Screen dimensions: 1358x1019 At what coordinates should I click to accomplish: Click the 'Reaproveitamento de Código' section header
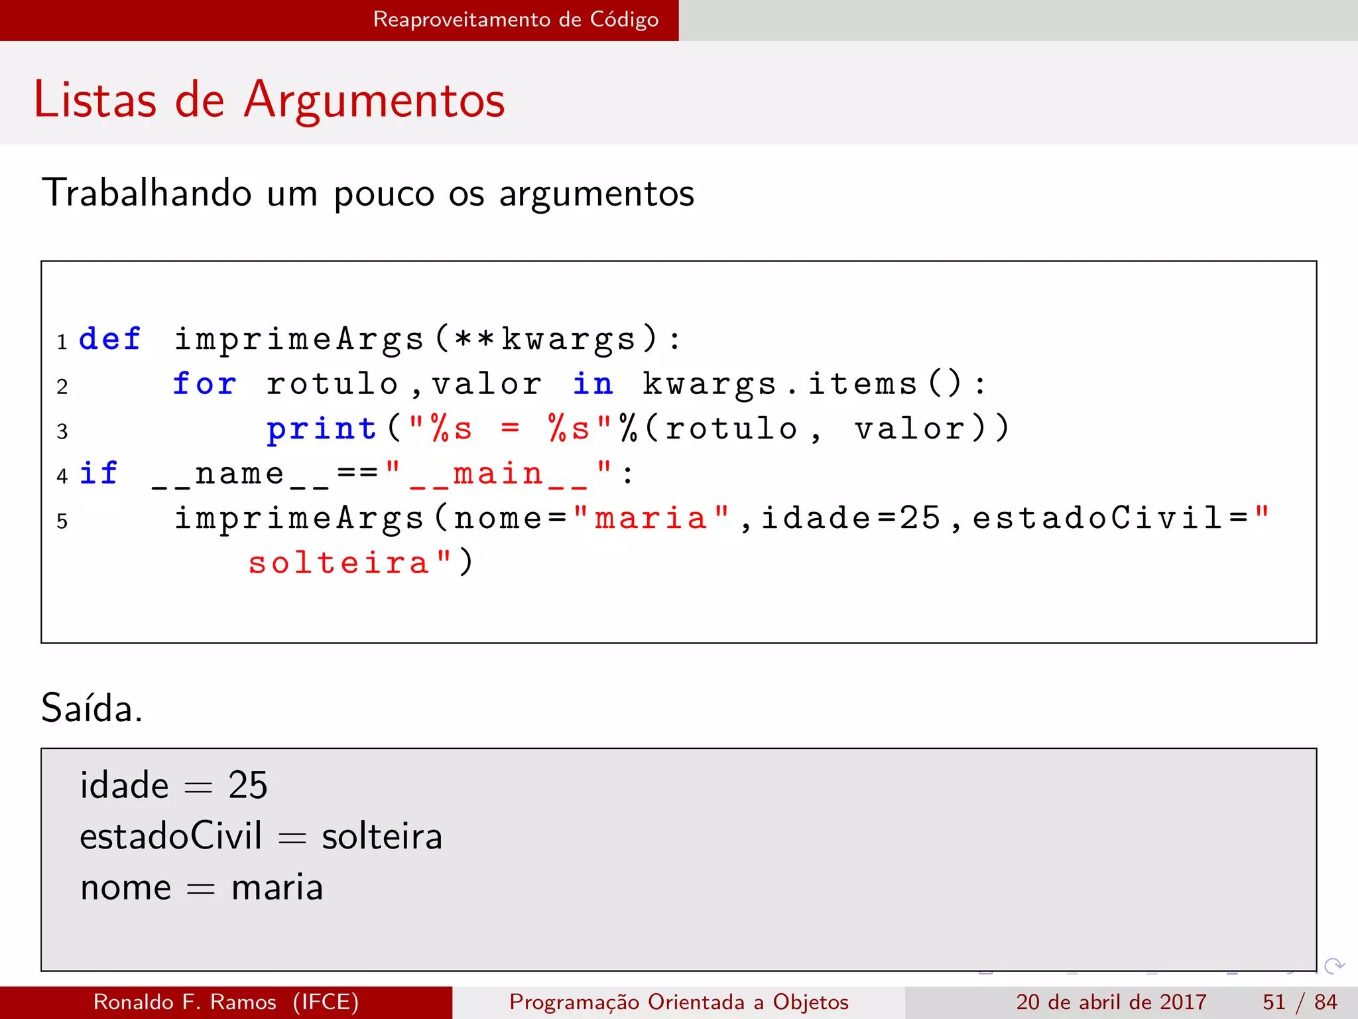[516, 20]
